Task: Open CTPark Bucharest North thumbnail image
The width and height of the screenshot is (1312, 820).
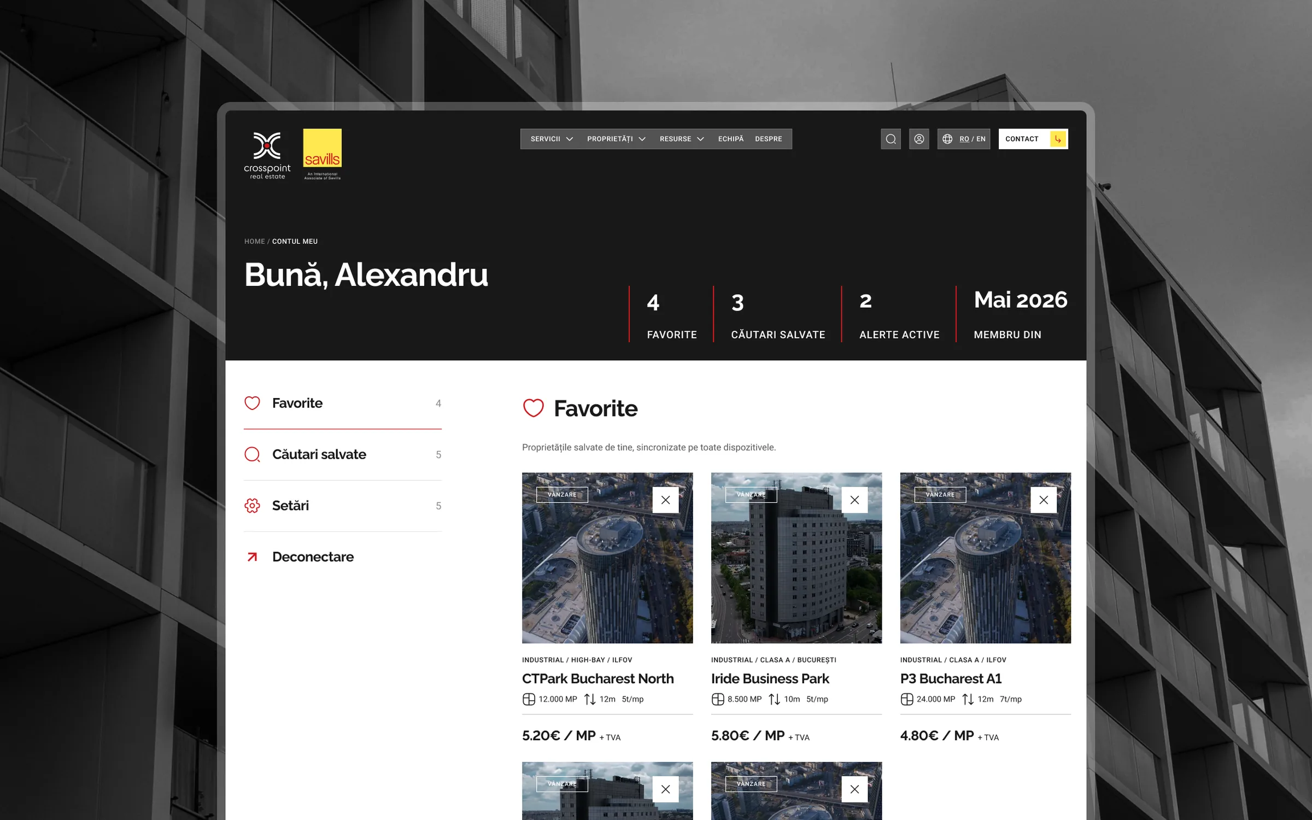Action: (607, 558)
